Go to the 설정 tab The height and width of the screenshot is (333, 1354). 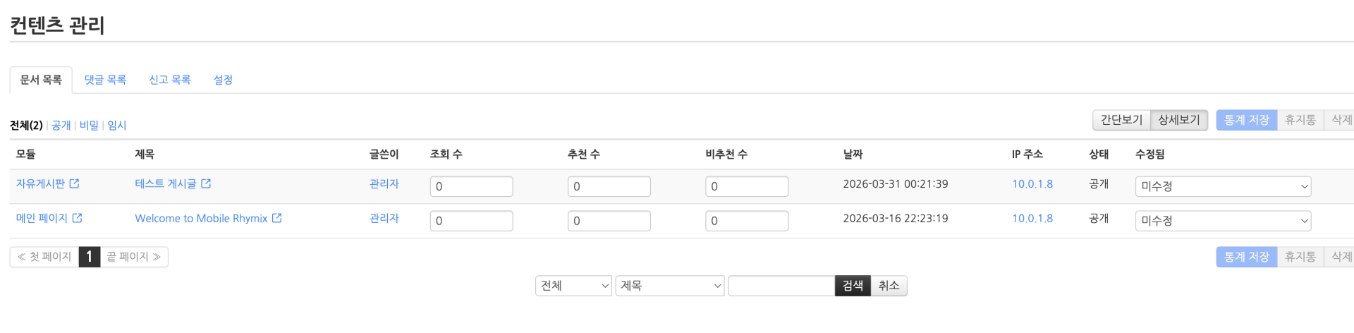pyautogui.click(x=223, y=80)
